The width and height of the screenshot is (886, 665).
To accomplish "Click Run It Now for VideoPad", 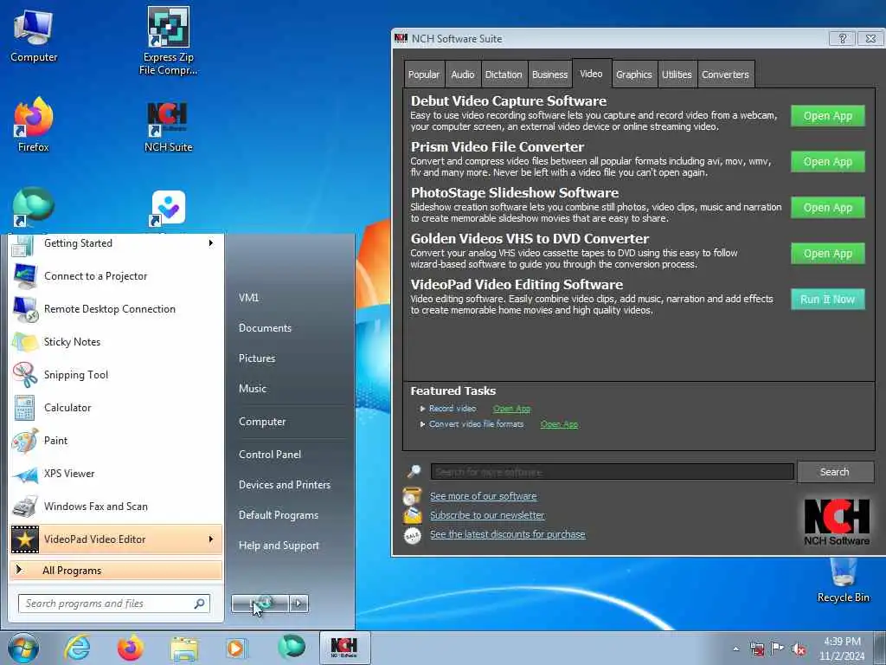I will coord(827,299).
